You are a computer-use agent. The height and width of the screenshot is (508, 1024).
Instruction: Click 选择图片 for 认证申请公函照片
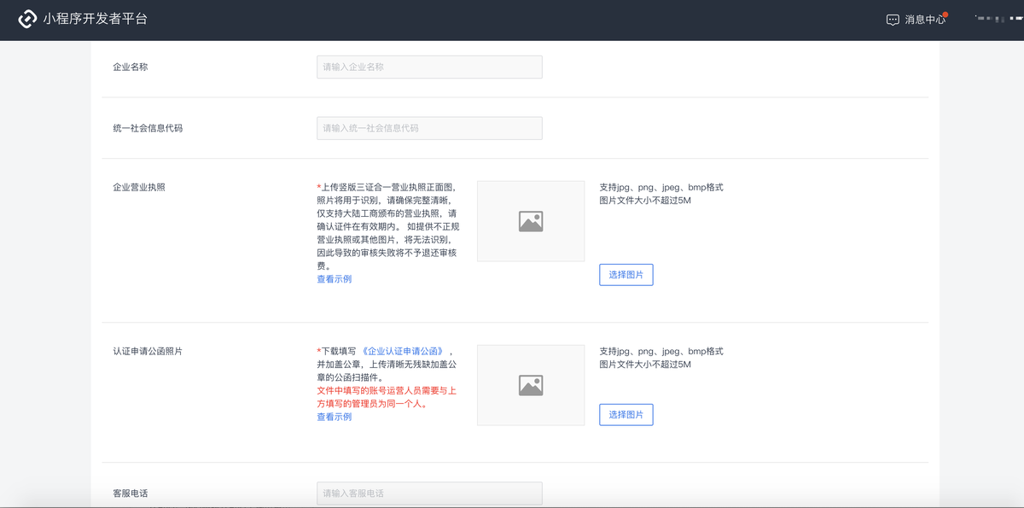coord(625,414)
